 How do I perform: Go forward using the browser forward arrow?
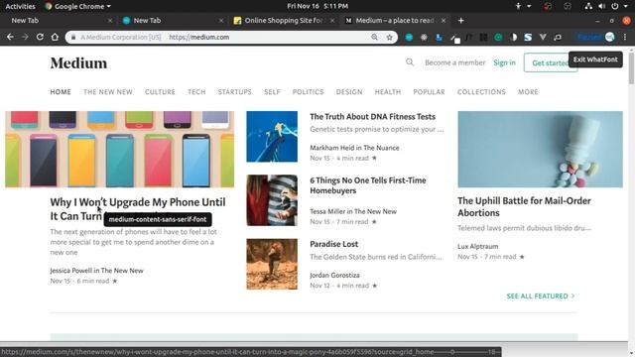pos(25,37)
